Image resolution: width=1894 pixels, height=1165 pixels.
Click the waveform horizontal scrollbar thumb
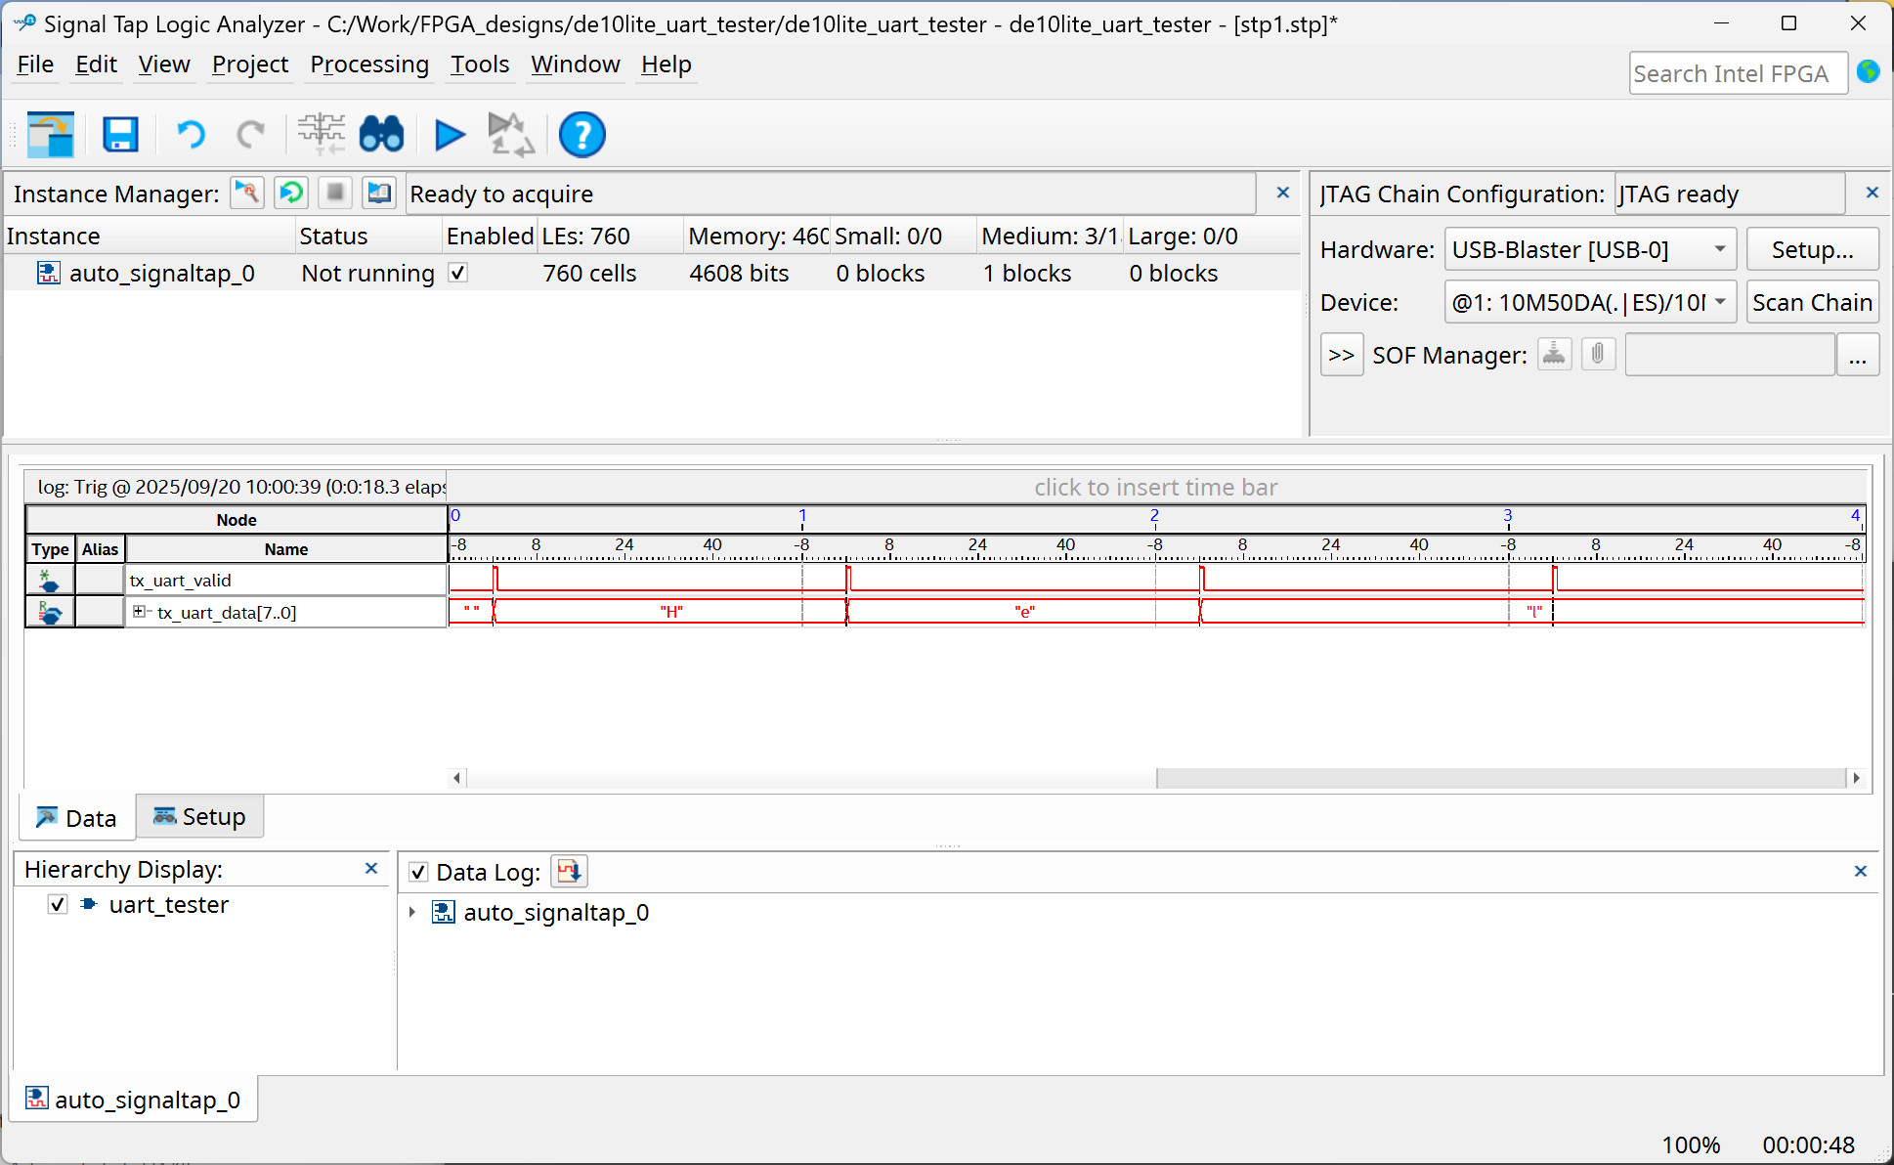coord(811,778)
